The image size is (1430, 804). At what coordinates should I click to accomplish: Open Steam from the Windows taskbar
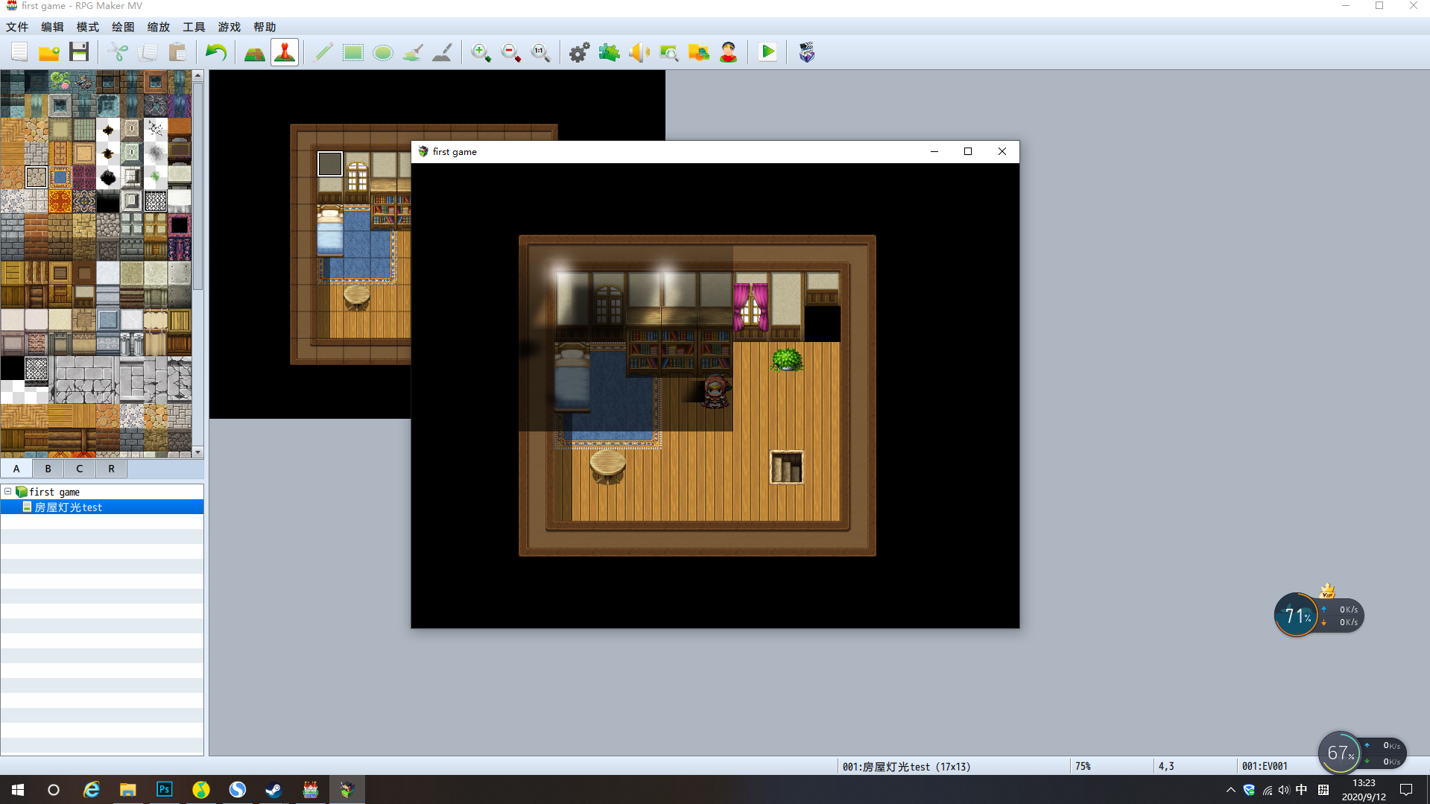coord(273,789)
